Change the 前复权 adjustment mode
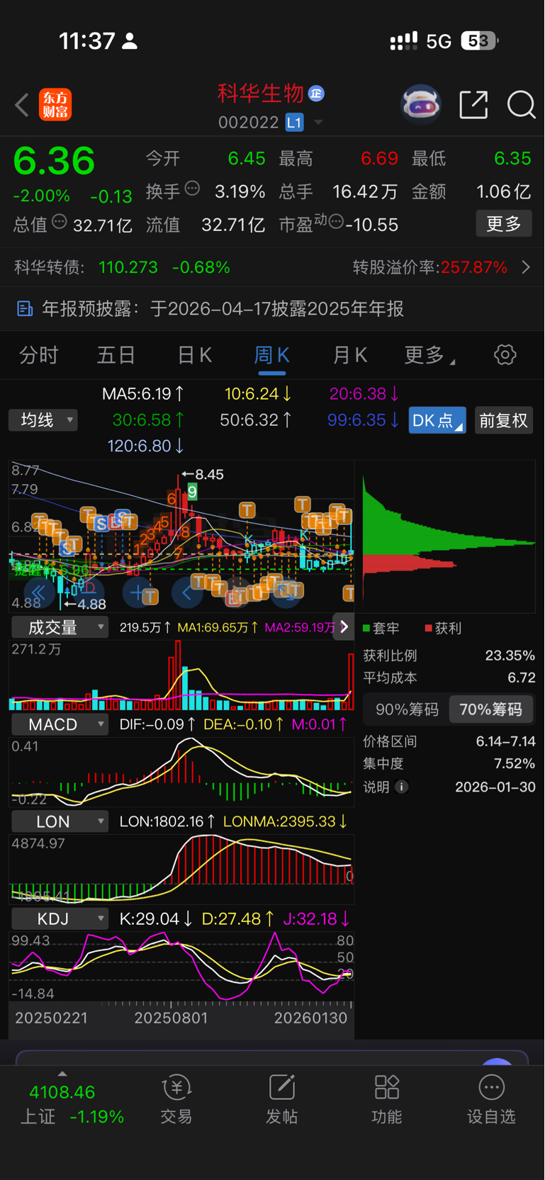The height and width of the screenshot is (1180, 545). [x=503, y=420]
